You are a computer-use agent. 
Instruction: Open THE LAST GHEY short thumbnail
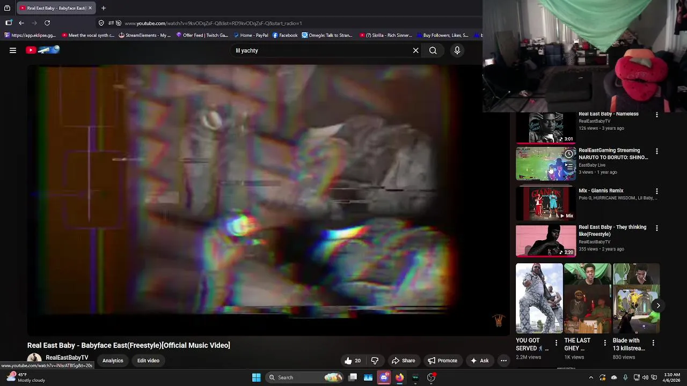[588, 298]
